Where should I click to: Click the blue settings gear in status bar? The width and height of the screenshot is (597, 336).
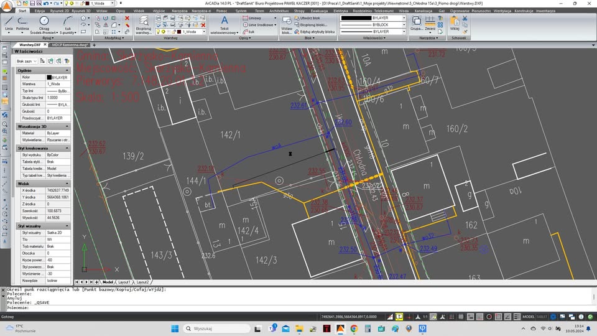[553, 317]
